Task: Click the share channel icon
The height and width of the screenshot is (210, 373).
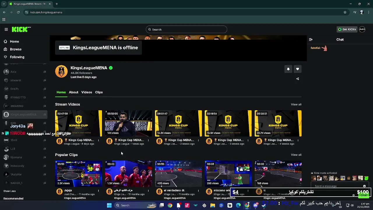Action: click(298, 79)
